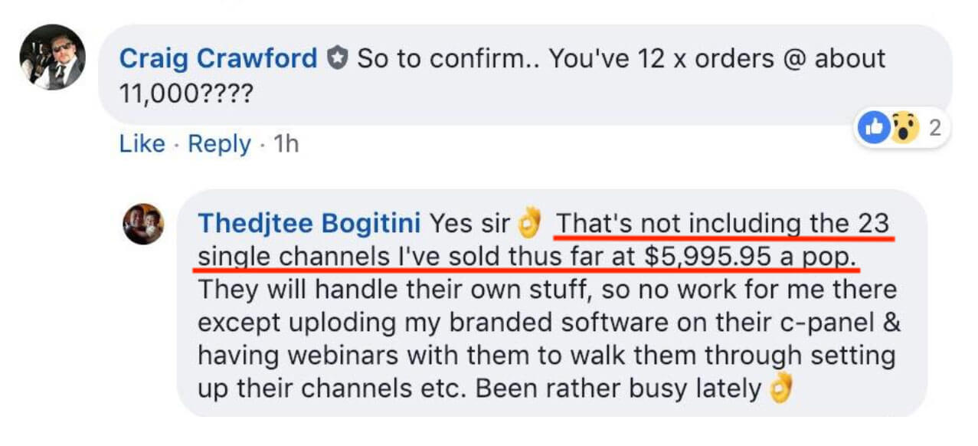Click the shield badge beside Craig Crawford
This screenshot has height=446, width=978.
(x=337, y=58)
